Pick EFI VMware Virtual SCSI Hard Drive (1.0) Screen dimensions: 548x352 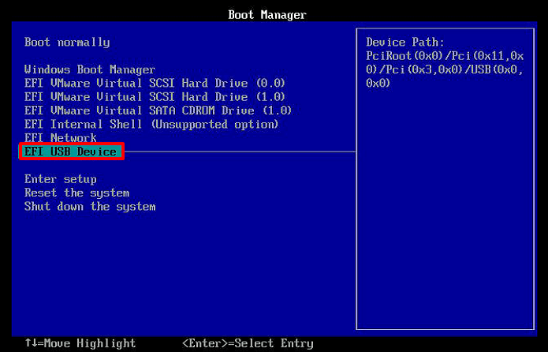[x=155, y=96]
